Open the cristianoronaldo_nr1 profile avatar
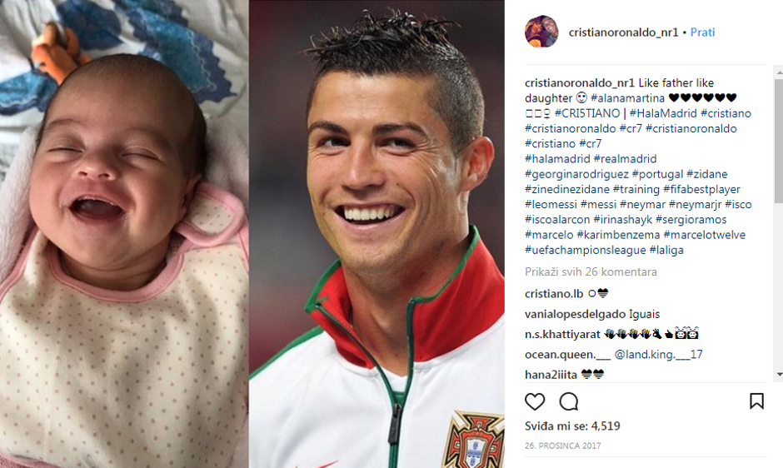Screen dimensions: 783x468 pyautogui.click(x=541, y=32)
